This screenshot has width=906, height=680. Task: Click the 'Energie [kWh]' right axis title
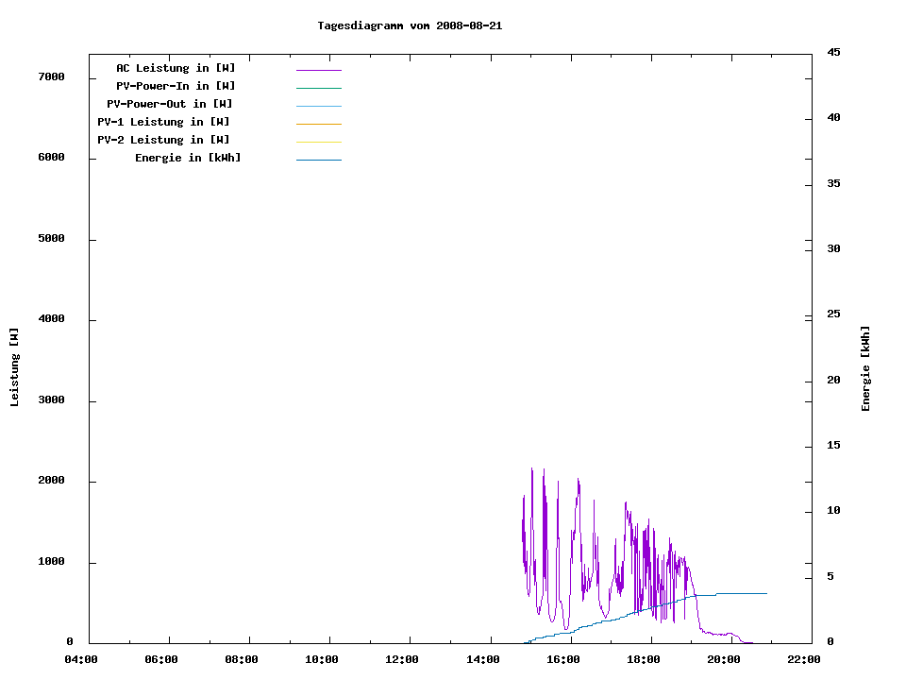pos(866,368)
